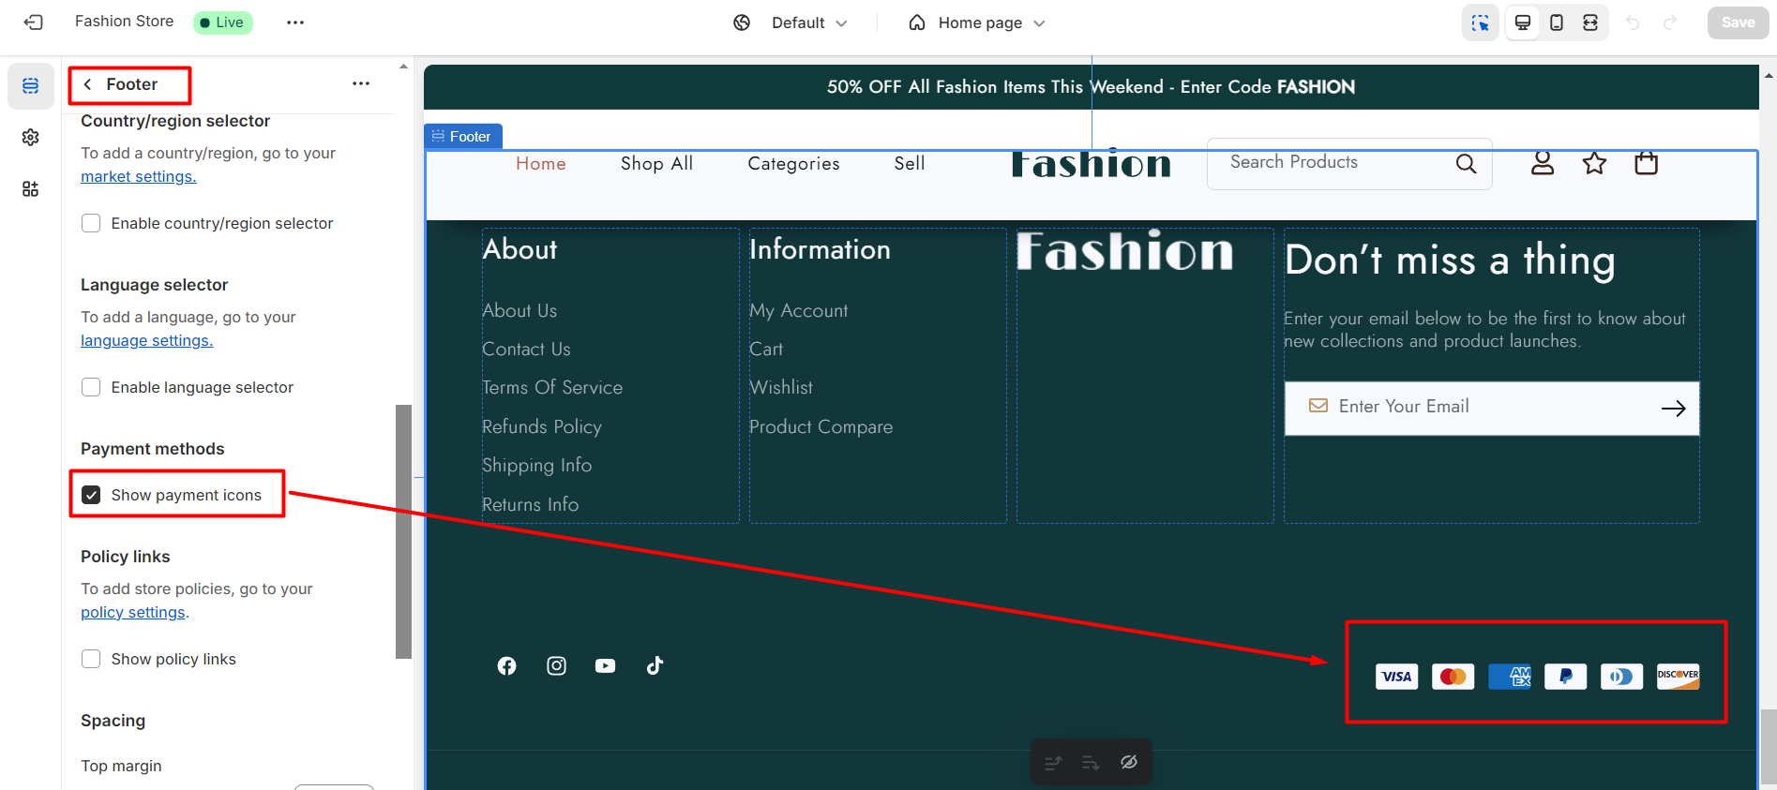Click the Fashion logo in preview header
This screenshot has width=1777, height=790.
pos(1092,164)
